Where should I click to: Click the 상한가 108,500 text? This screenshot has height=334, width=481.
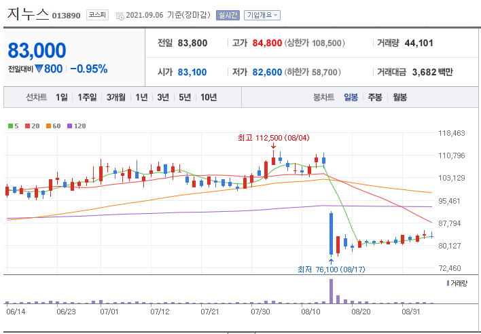coord(315,43)
